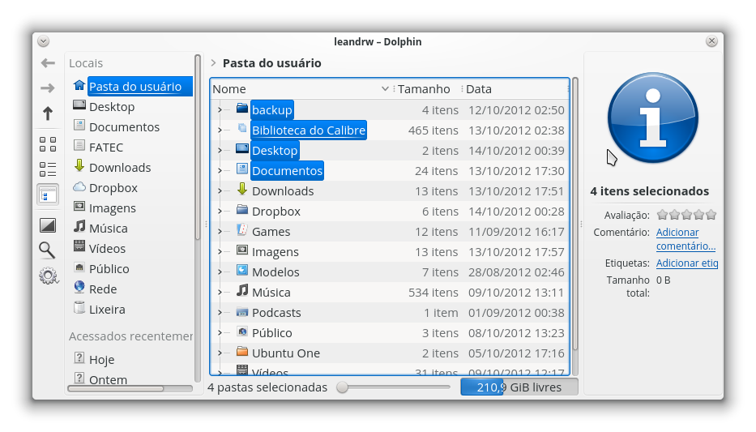The image size is (756, 432).
Task: Open the settings gear menu
Action: tap(49, 276)
